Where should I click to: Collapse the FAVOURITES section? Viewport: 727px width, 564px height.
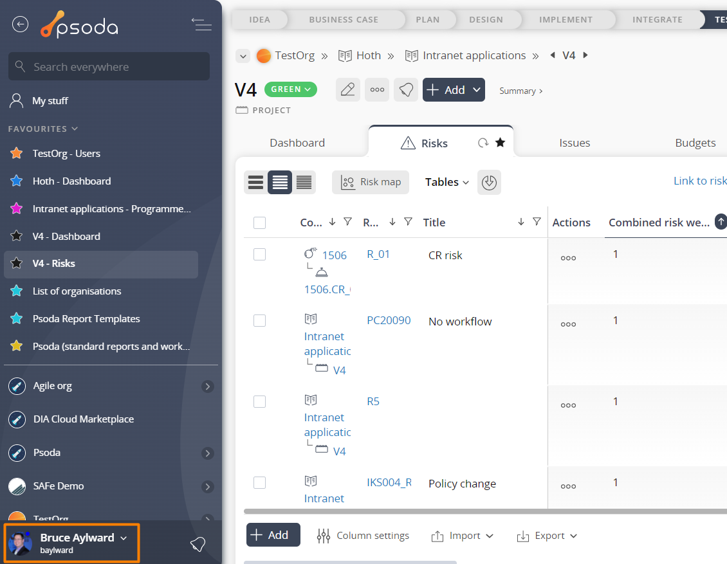coord(42,129)
